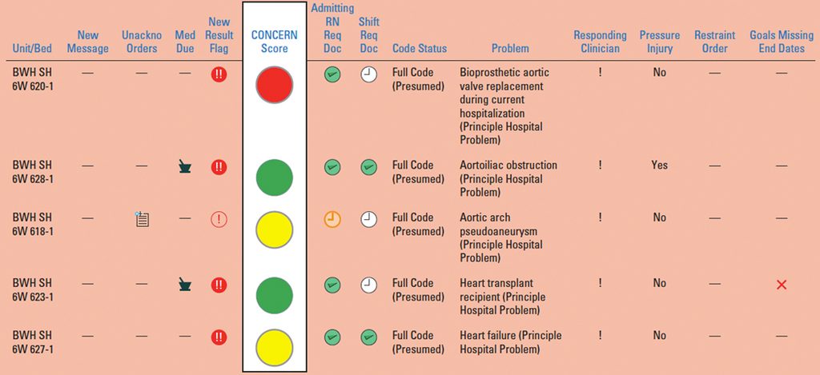Viewport: 820px width, 375px height.
Task: Click green shift doc checkmark for bed 628-1
Action: [368, 167]
